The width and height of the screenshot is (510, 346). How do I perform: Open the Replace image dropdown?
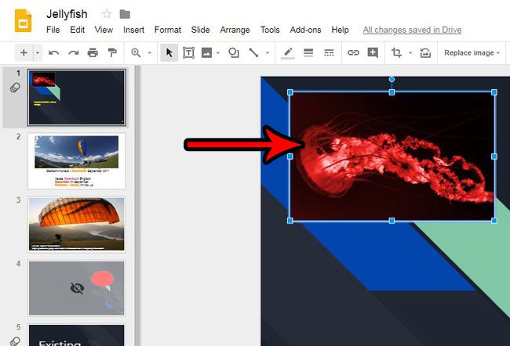point(472,53)
